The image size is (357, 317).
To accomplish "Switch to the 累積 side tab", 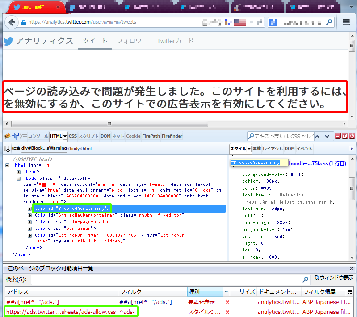I will coord(257,149).
